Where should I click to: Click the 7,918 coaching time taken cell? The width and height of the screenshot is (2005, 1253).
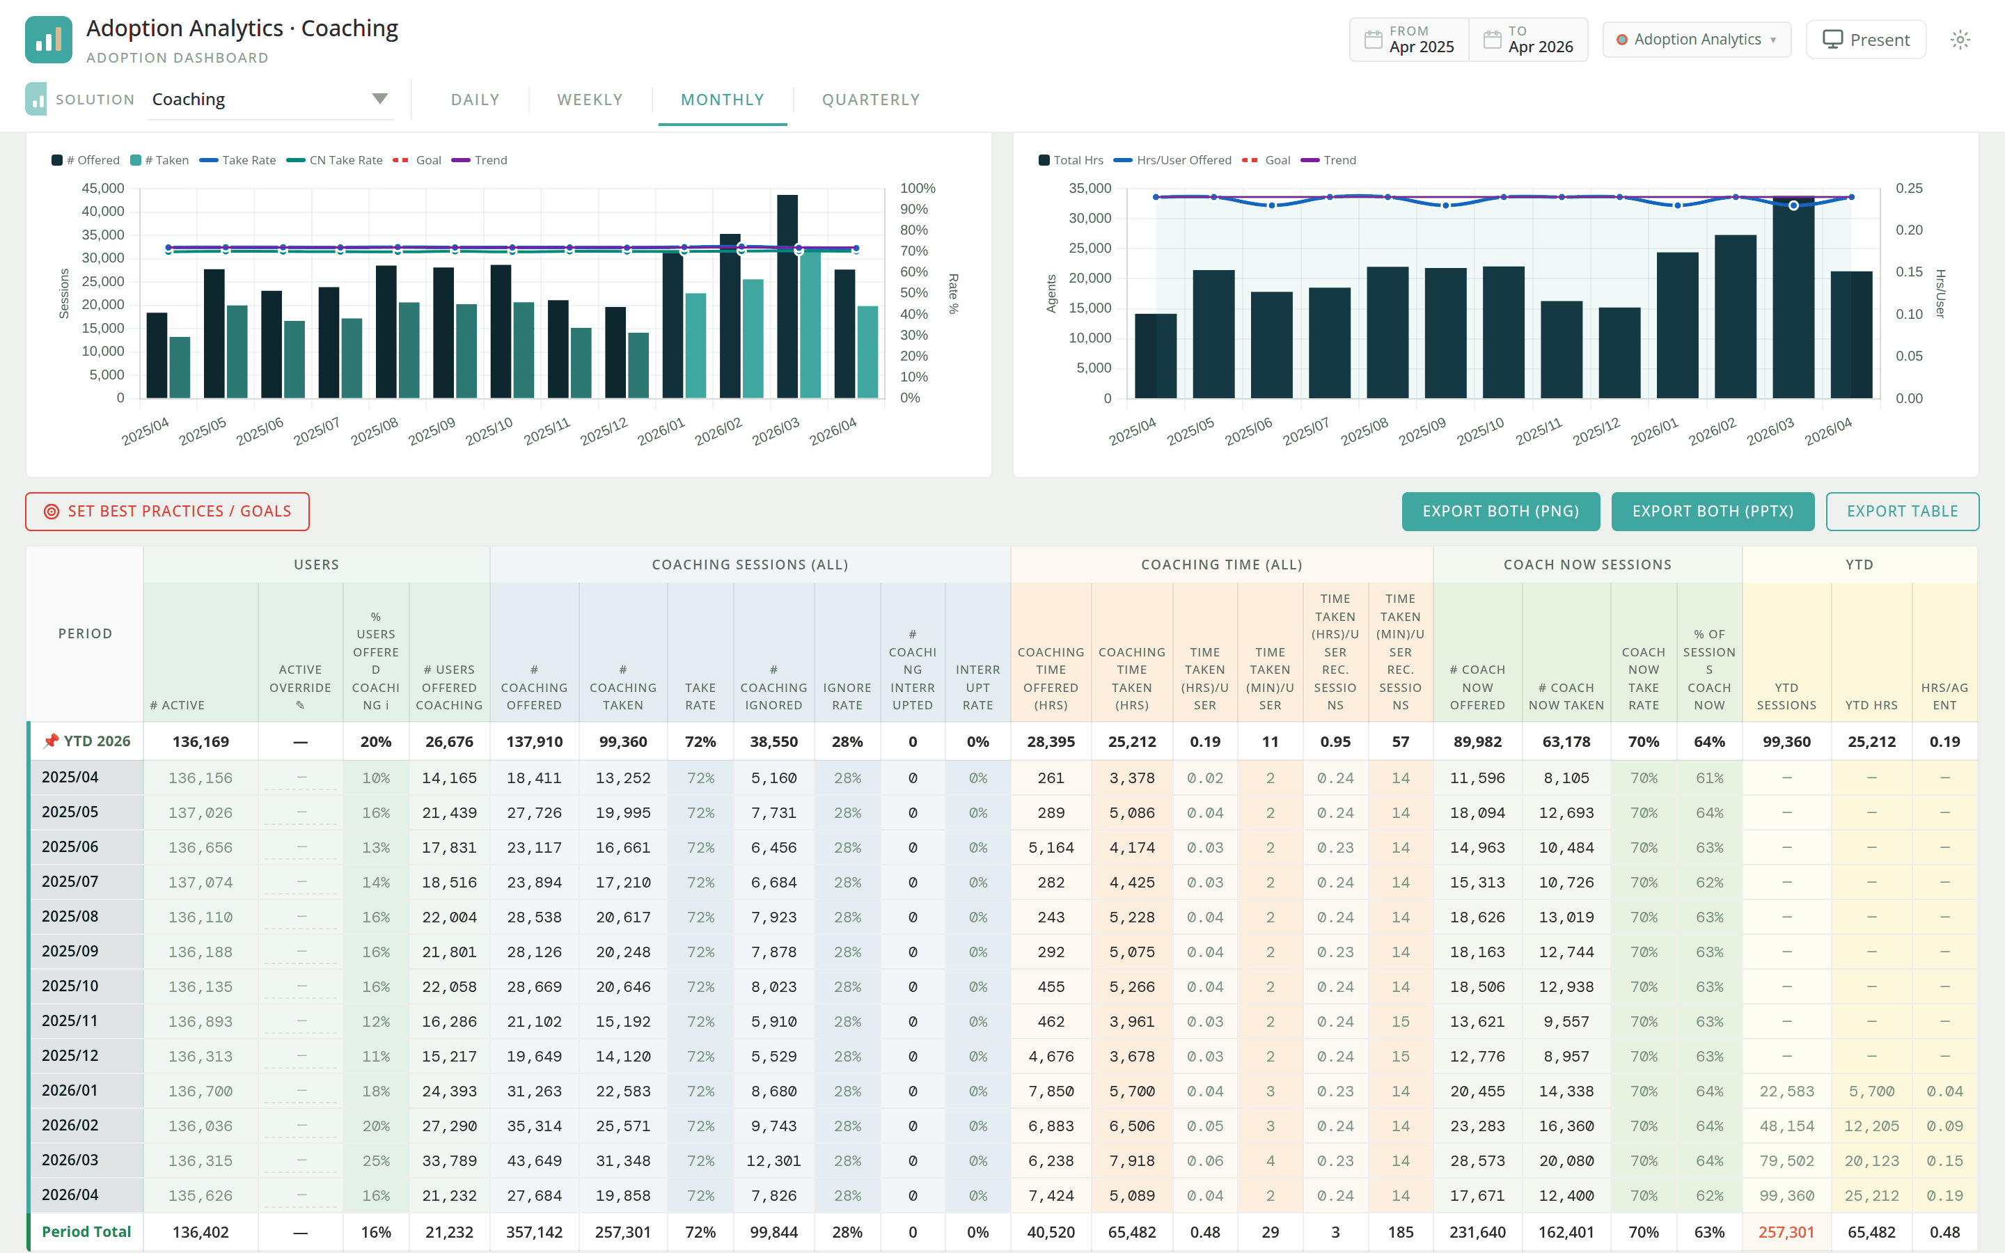click(1132, 1161)
